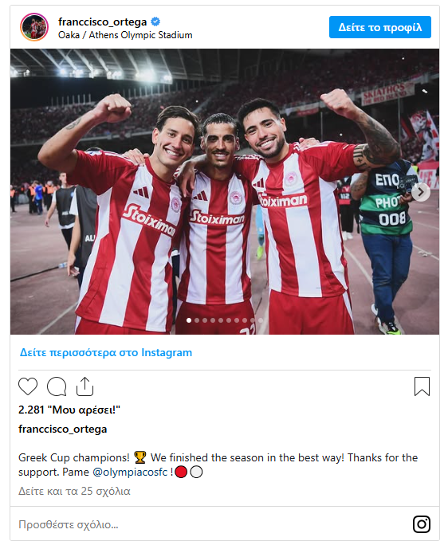
Task: Click franccisco_ortega username in header
Action: [102, 22]
